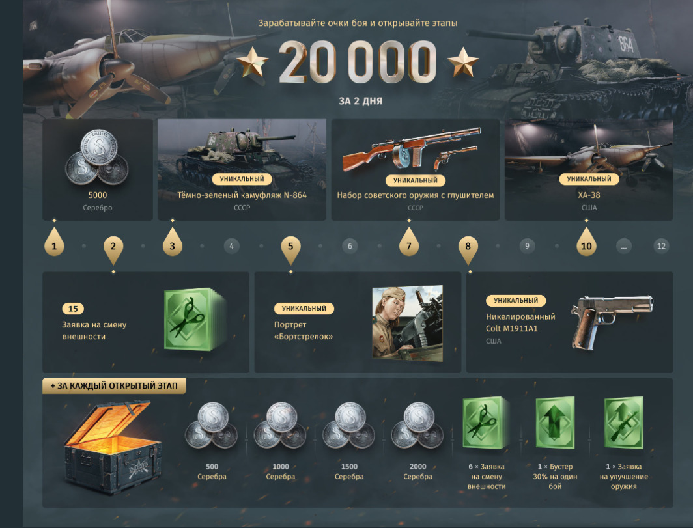Click the «+ За каждый открытый этап» label
Image resolution: width=693 pixels, height=528 pixels.
(x=114, y=385)
